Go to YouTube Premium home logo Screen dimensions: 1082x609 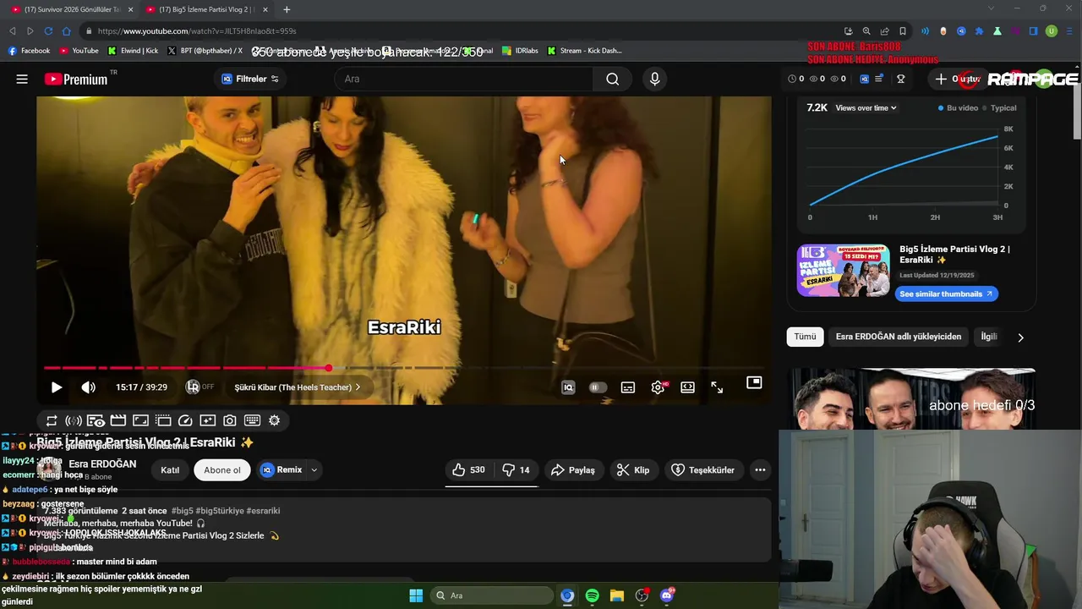[77, 79]
